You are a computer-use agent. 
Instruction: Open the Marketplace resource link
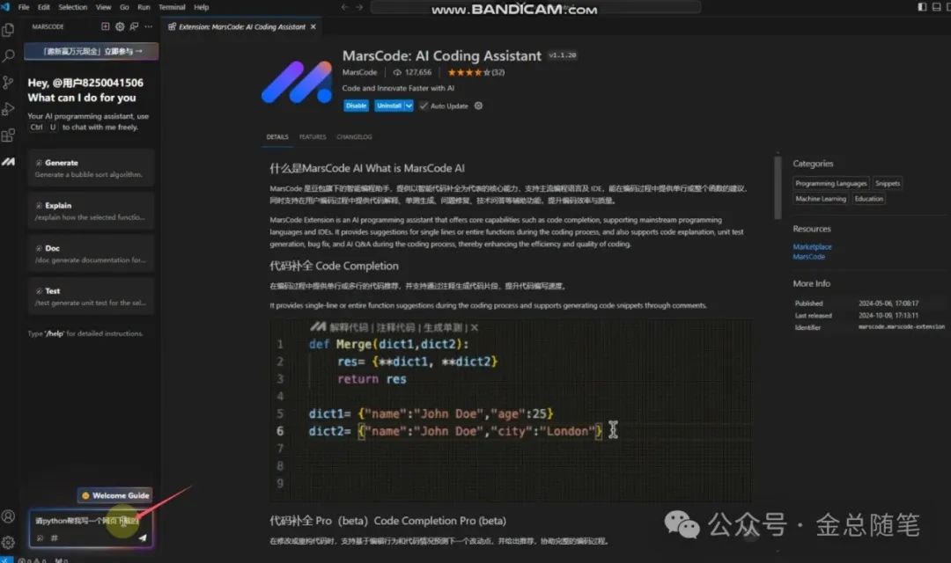(x=812, y=247)
